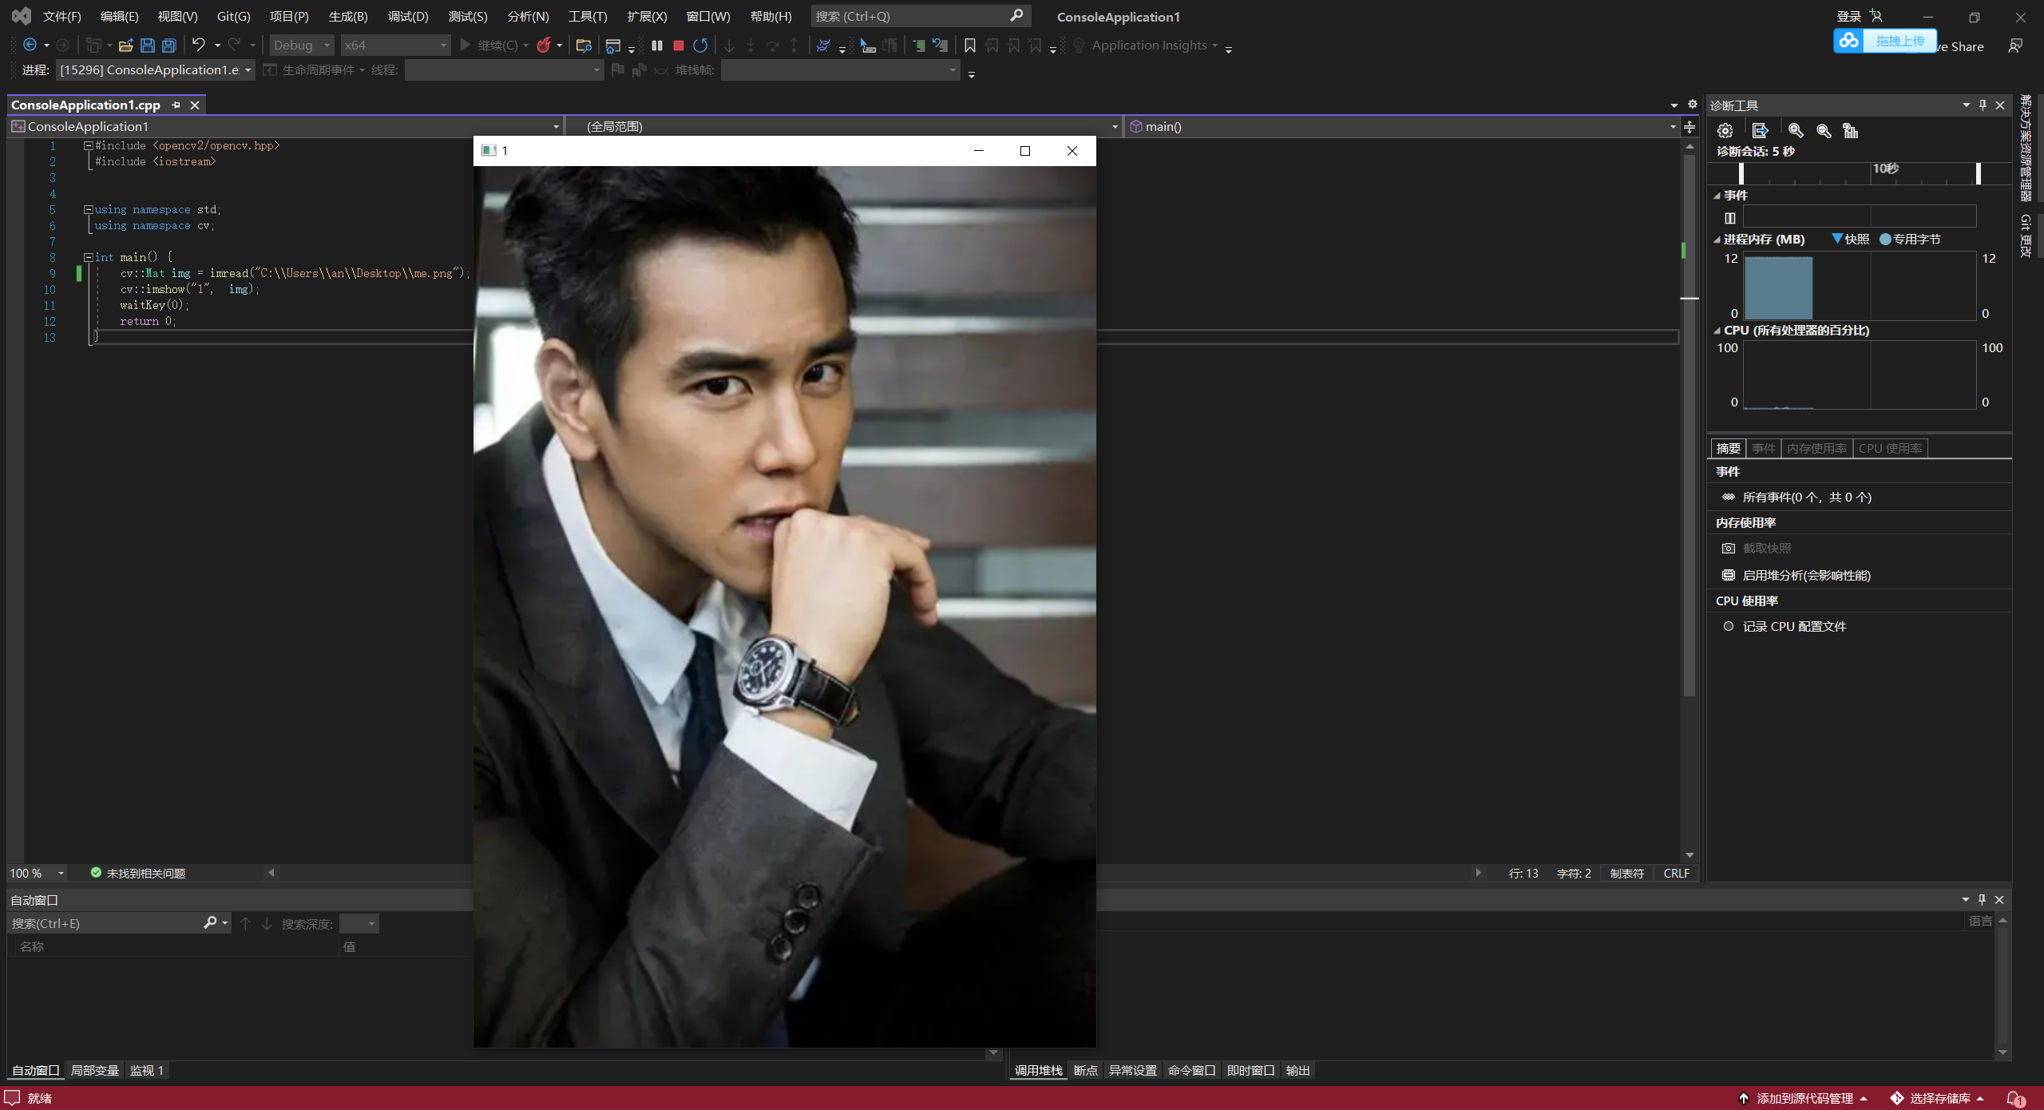Click the red Stop Debugging icon

coord(679,46)
